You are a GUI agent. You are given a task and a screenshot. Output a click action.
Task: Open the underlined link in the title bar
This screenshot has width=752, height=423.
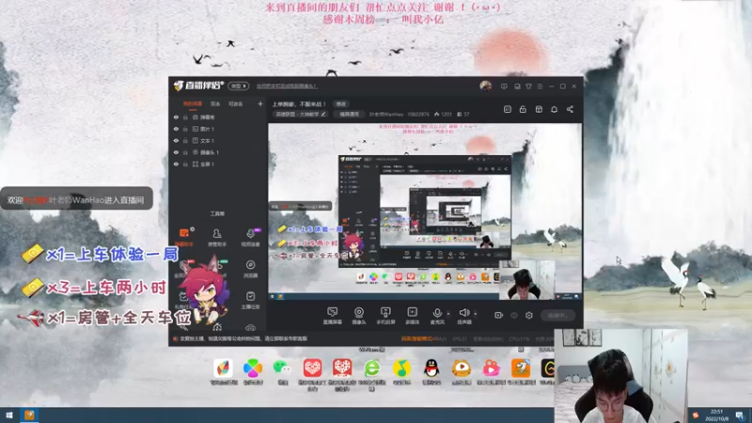287,86
